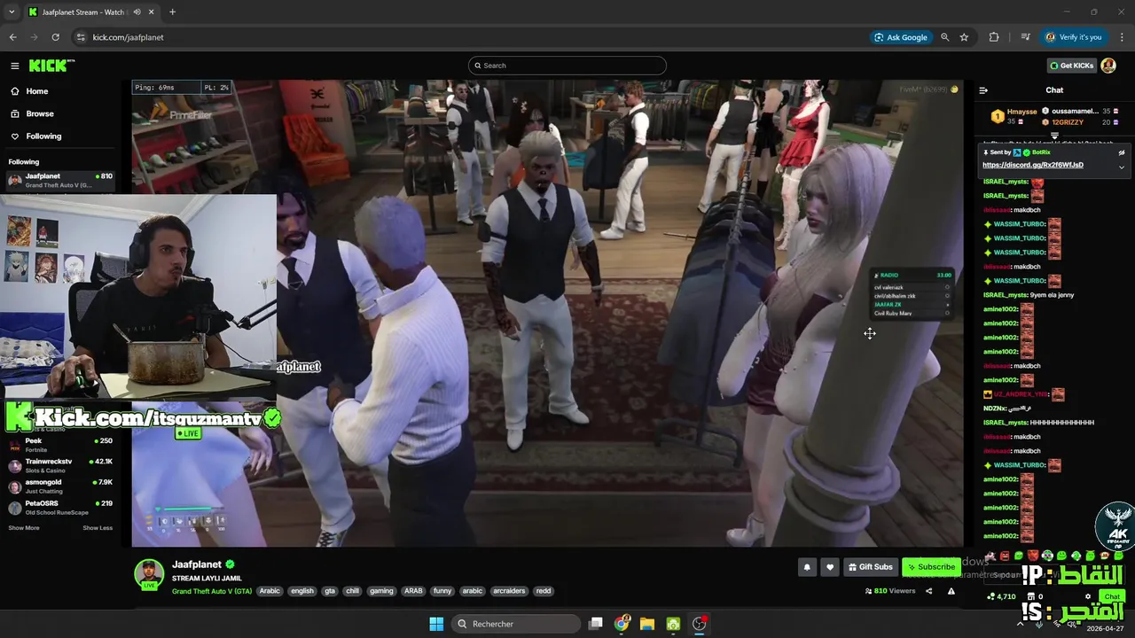Click the Grand Theft Auto V category link

point(212,591)
